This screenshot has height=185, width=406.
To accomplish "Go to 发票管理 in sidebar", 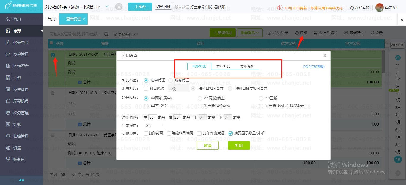I will pos(21,89).
